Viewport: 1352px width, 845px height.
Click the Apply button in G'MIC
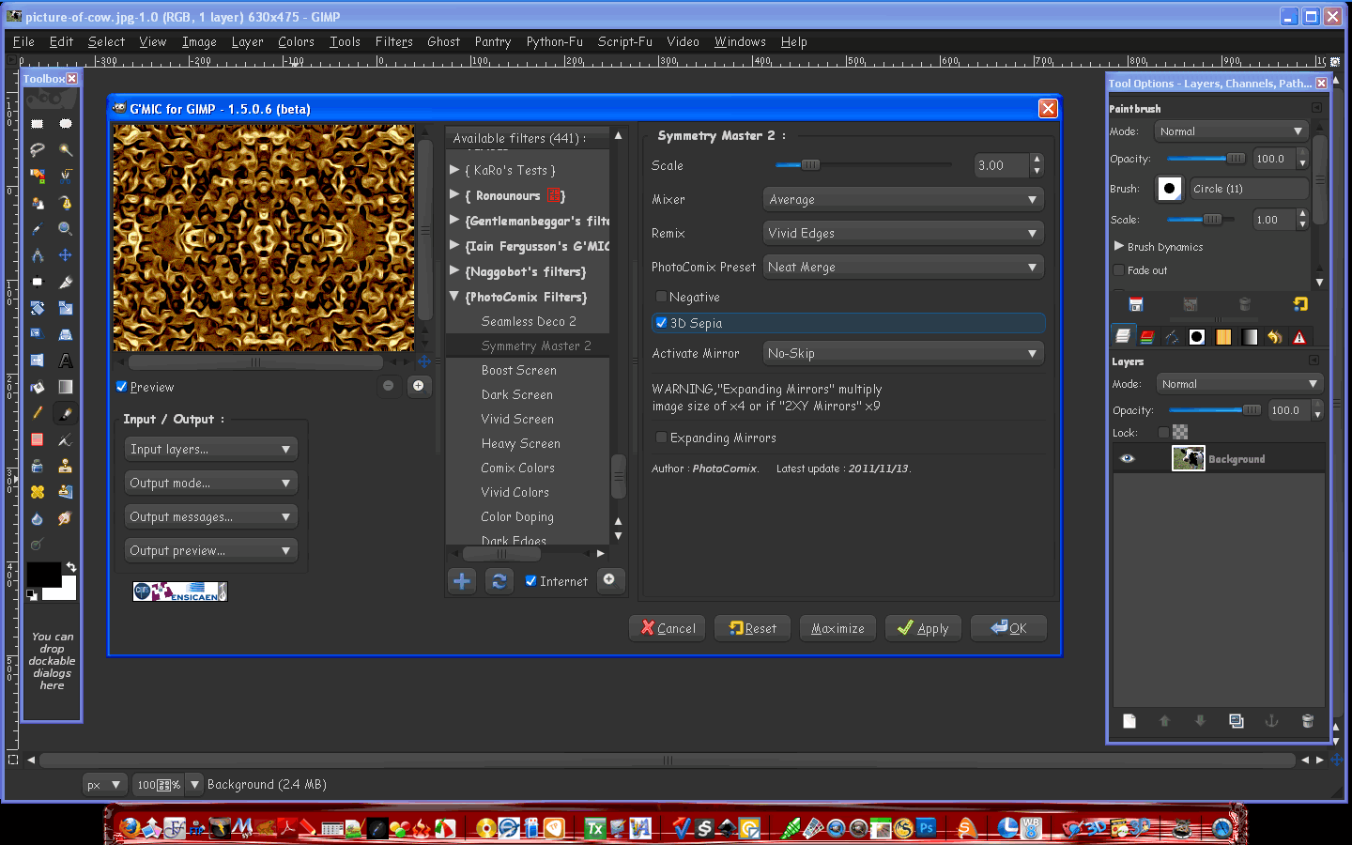(923, 628)
